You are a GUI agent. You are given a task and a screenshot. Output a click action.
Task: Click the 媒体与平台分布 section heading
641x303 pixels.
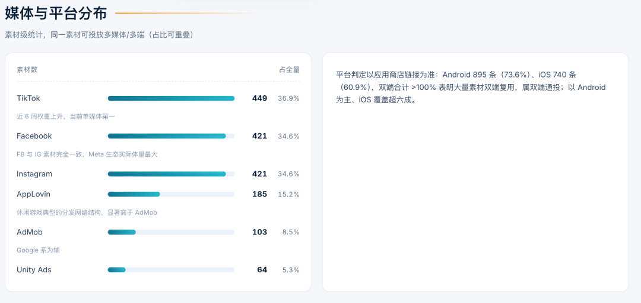coord(56,13)
